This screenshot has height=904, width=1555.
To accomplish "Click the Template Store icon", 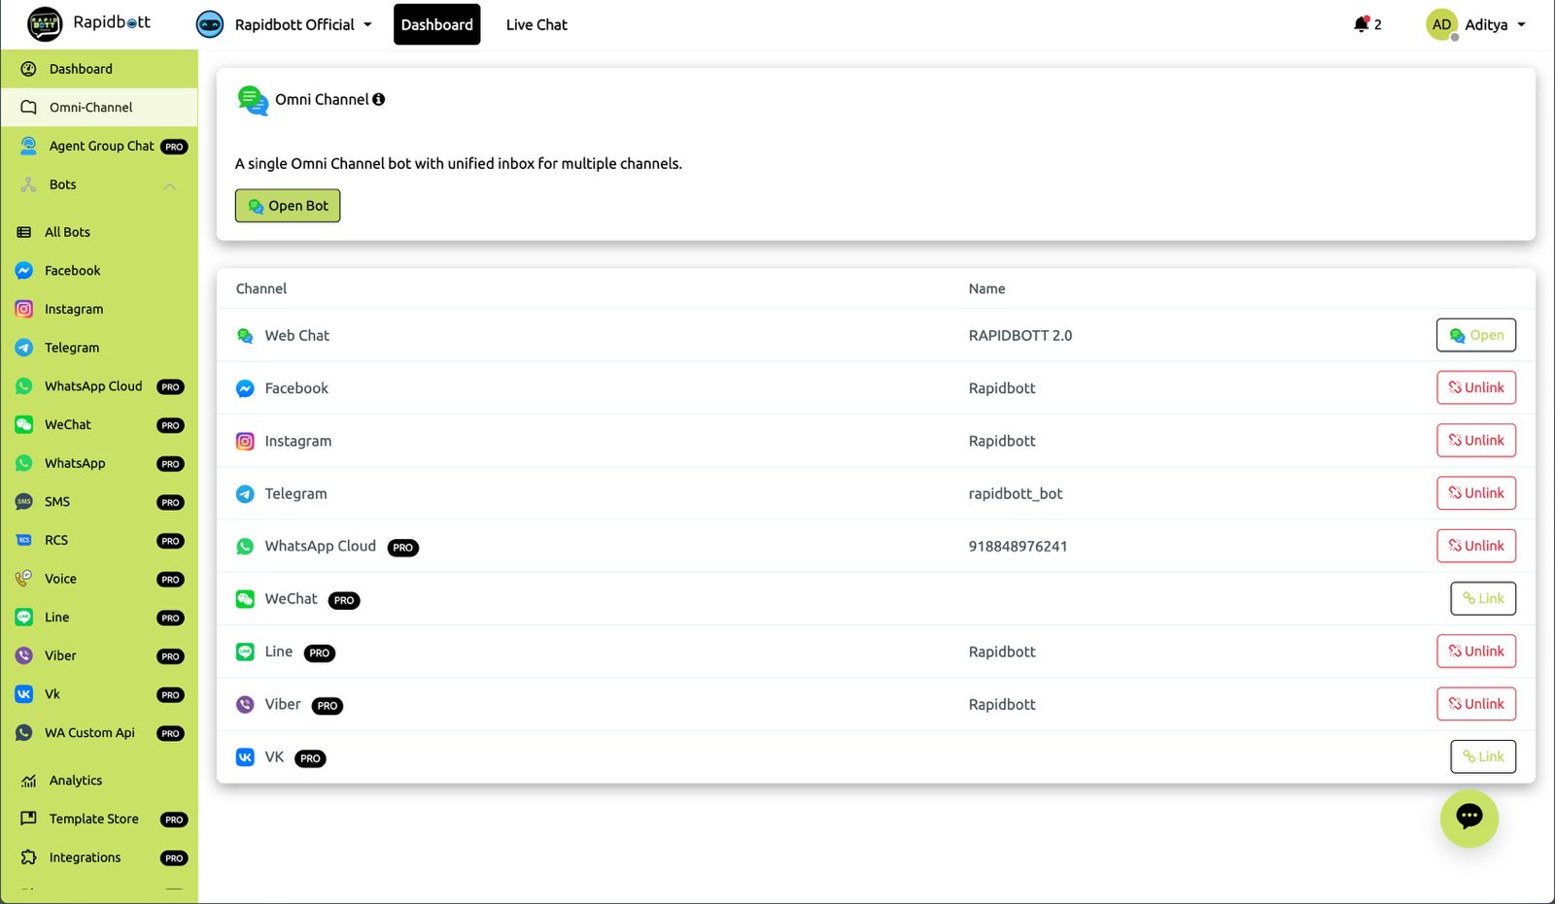I will [x=29, y=819].
